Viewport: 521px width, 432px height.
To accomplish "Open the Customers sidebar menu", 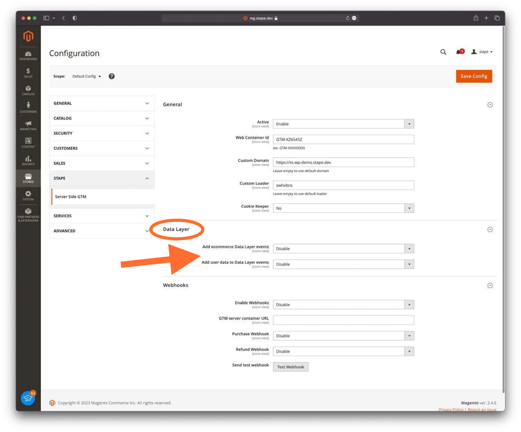I will pos(28,108).
